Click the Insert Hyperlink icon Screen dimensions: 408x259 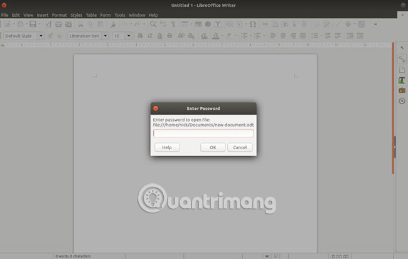coord(265,24)
